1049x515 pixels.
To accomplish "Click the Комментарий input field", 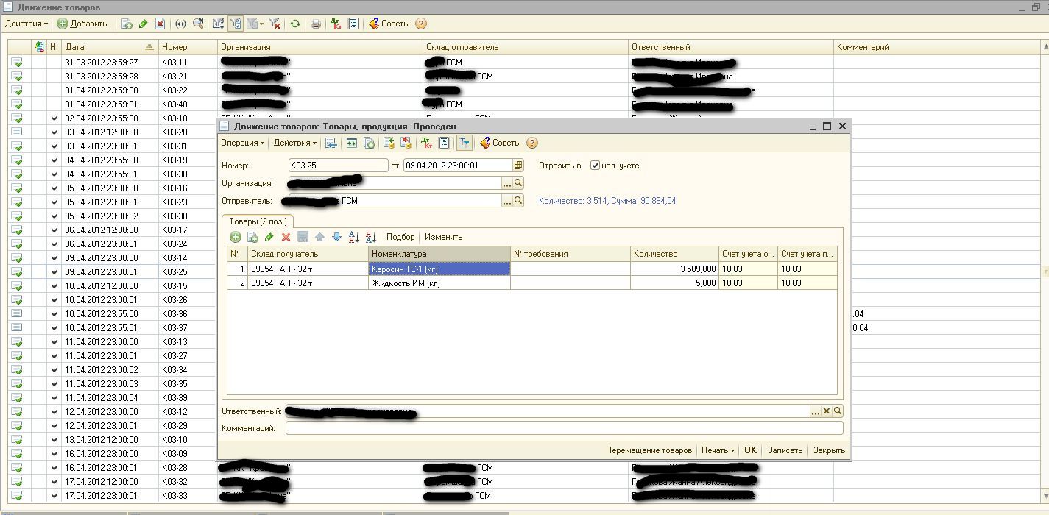I will (564, 428).
